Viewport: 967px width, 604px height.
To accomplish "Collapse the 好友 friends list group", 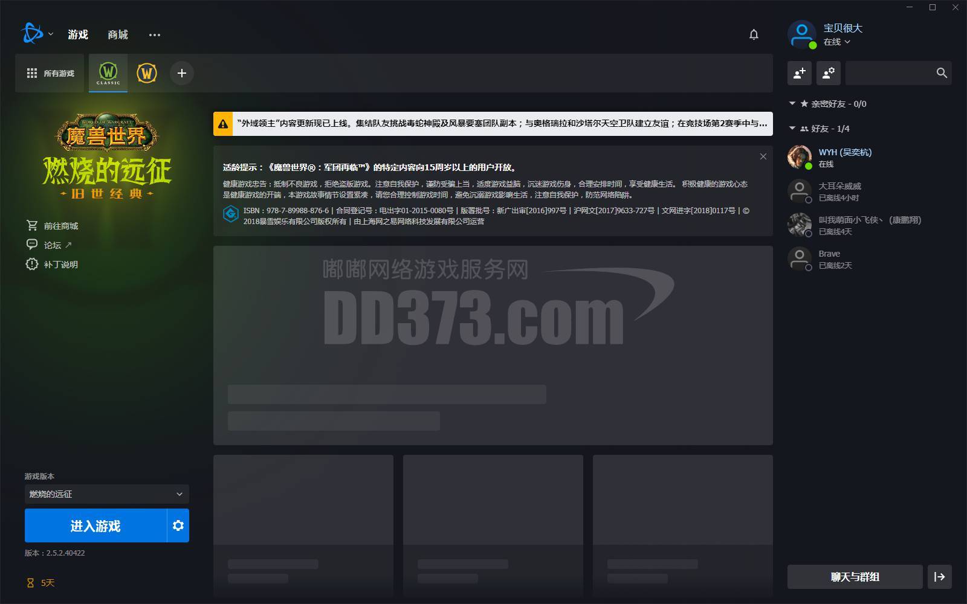I will click(792, 129).
